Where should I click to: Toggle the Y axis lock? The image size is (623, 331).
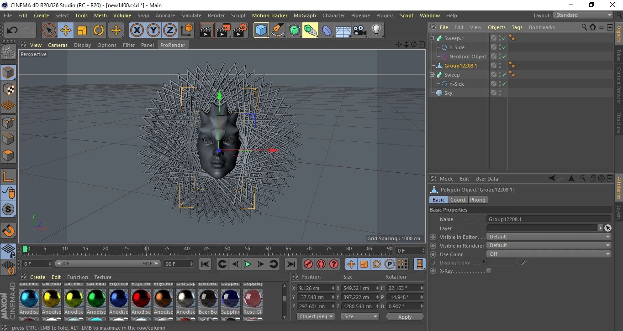[x=153, y=31]
